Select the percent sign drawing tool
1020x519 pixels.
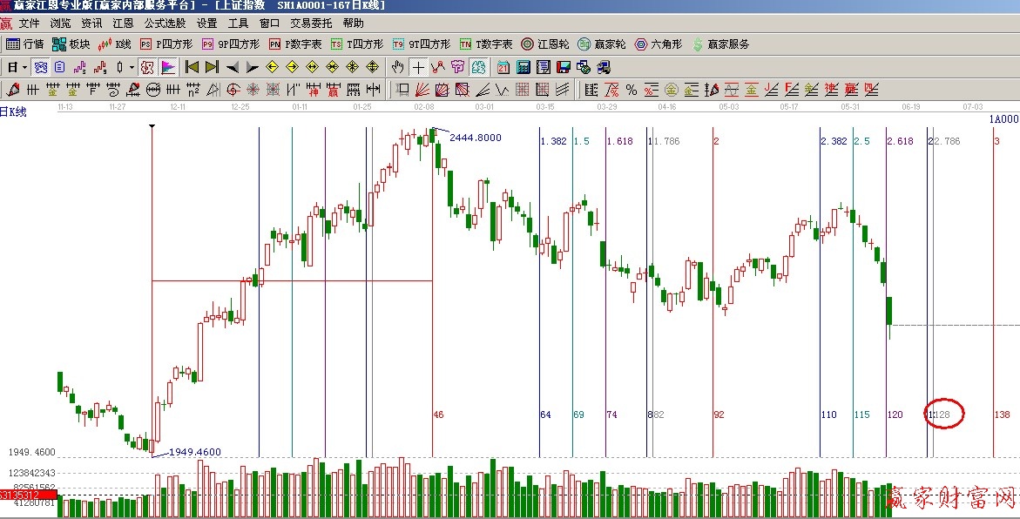tap(632, 90)
